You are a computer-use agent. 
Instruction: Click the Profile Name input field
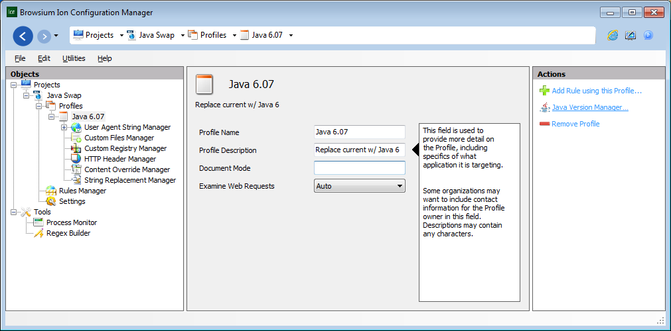click(x=360, y=132)
